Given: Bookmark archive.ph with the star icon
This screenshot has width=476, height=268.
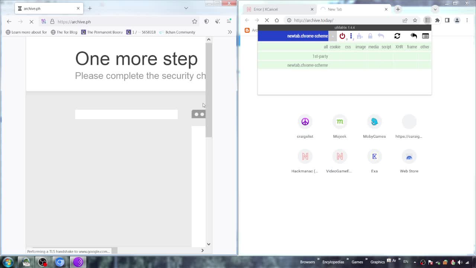Looking at the screenshot, I should click(194, 22).
